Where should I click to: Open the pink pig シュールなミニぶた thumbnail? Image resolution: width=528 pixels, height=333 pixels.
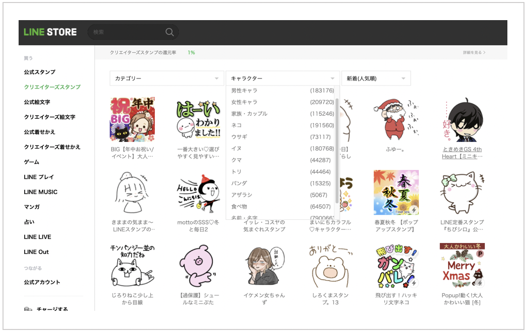198,266
